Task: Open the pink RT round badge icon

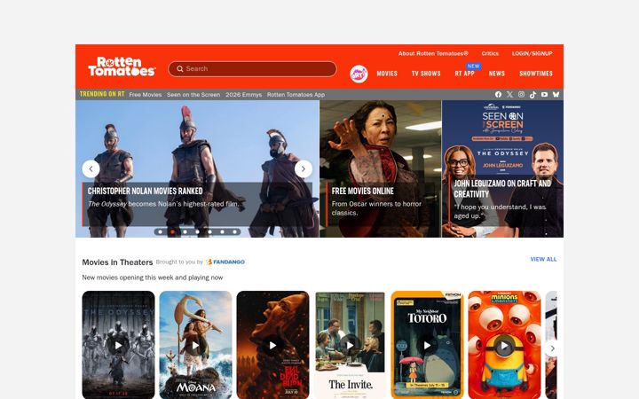Action: pos(359,74)
